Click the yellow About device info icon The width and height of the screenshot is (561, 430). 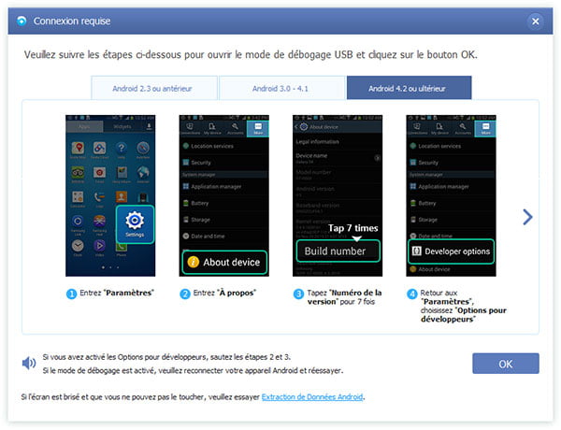tap(194, 261)
